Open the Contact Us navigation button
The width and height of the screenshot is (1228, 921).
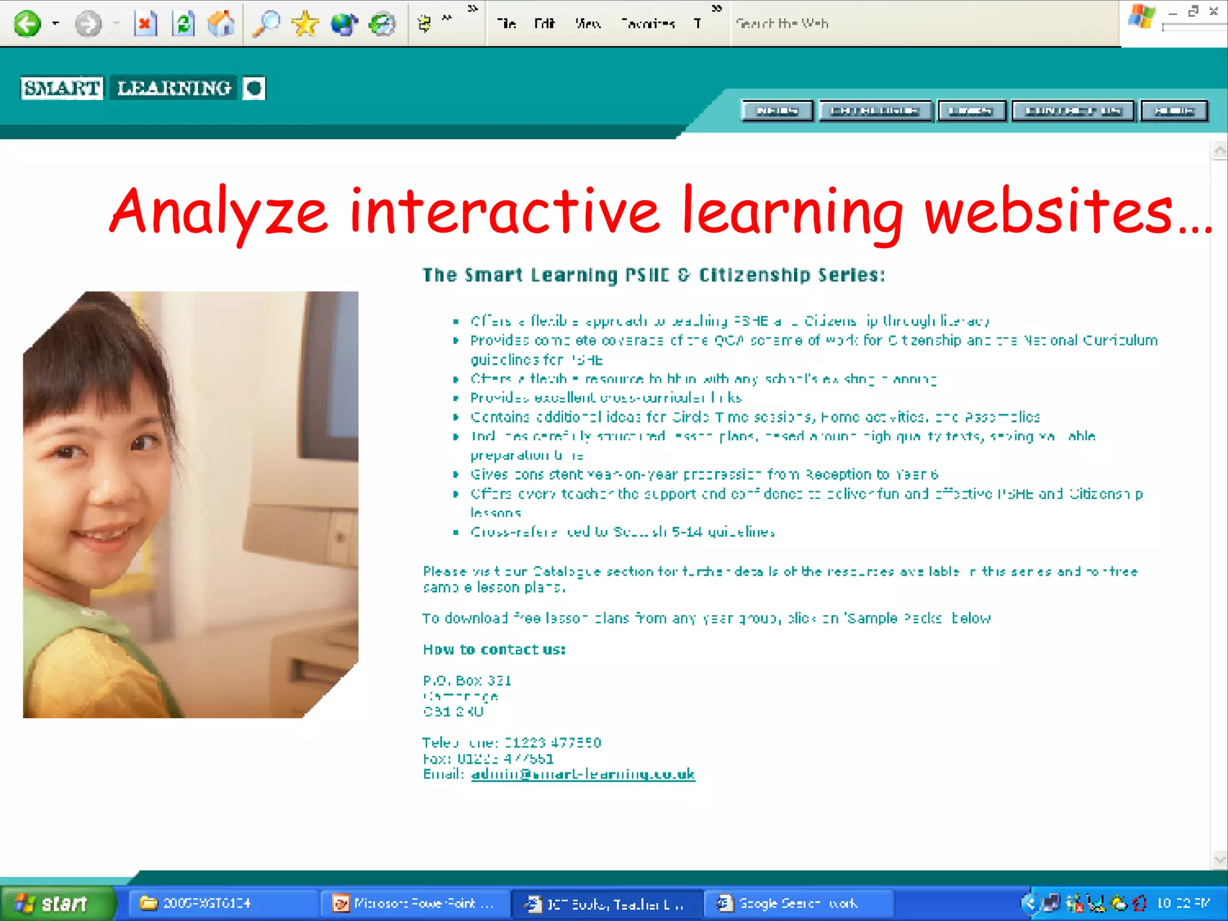coord(1073,111)
